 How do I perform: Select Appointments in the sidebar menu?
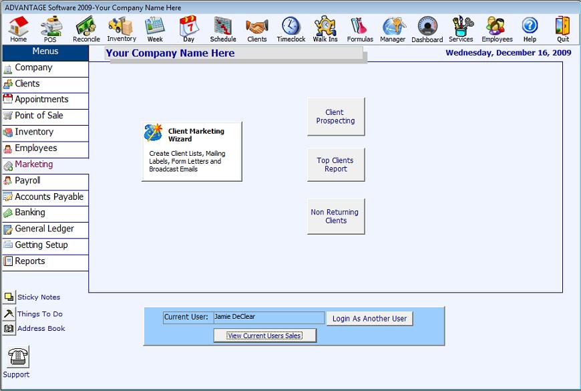(45, 101)
